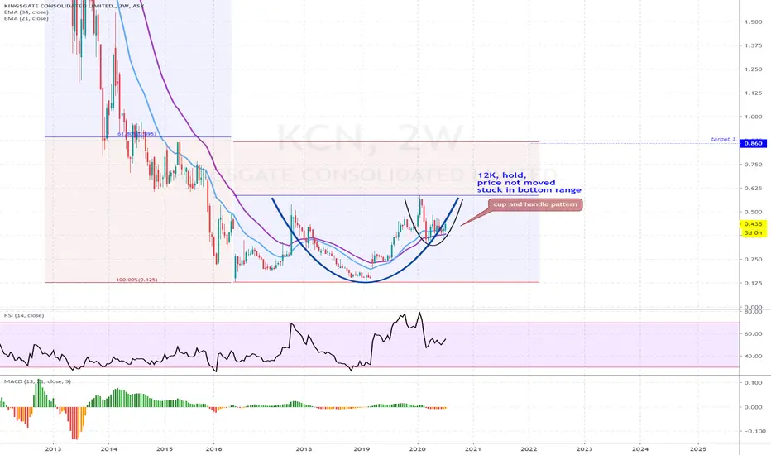Click 1.500 on the price axis
This screenshot has width=771, height=455.
(x=754, y=22)
